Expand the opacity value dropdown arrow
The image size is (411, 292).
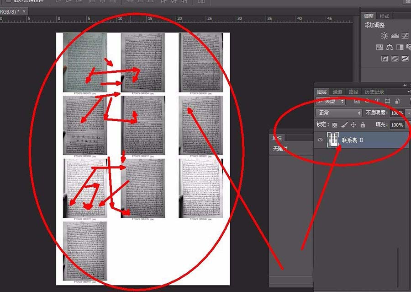pyautogui.click(x=409, y=112)
